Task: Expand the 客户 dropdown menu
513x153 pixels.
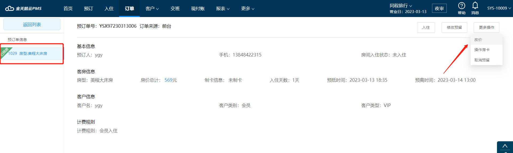Action: [x=152, y=9]
